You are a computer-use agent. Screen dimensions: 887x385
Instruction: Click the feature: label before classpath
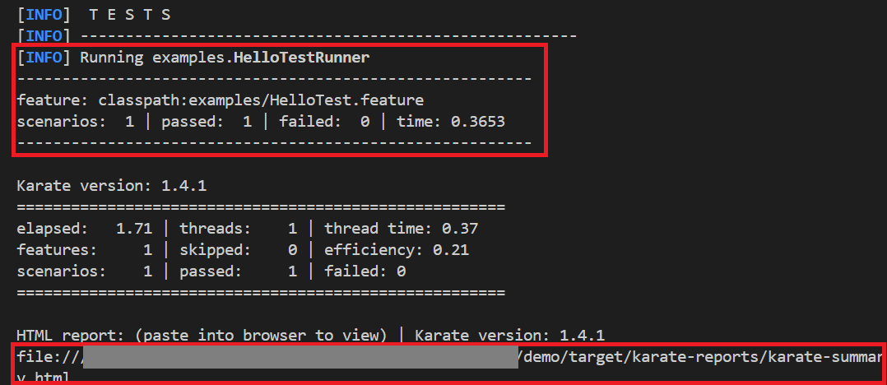point(53,100)
